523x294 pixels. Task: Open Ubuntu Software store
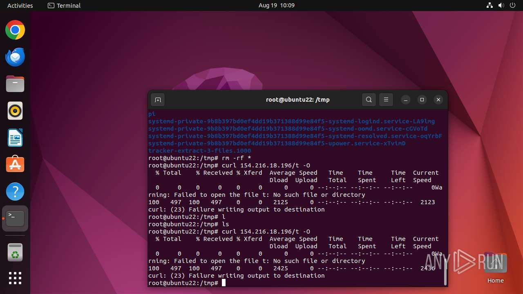coord(15,165)
